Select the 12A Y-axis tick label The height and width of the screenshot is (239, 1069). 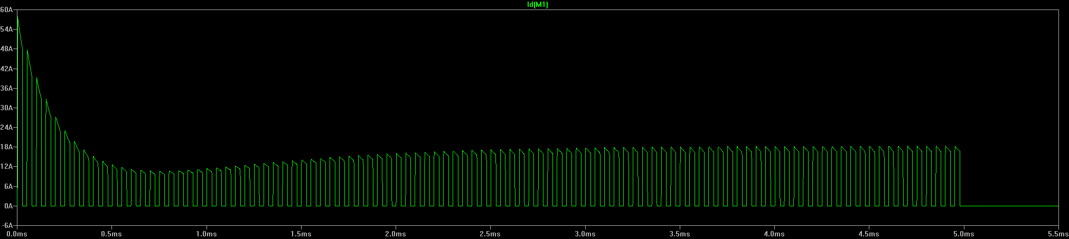coord(6,167)
